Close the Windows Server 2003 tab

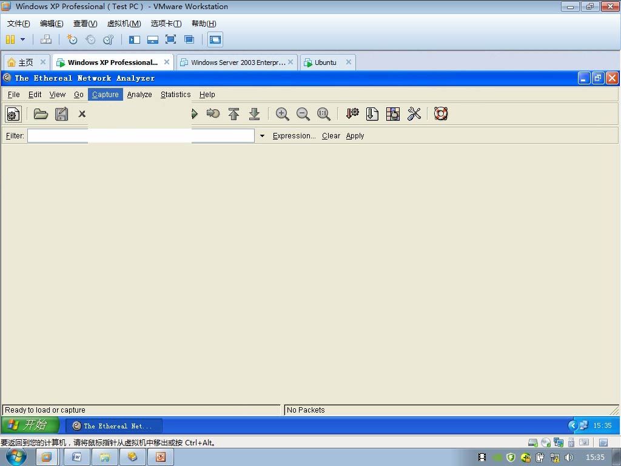290,62
